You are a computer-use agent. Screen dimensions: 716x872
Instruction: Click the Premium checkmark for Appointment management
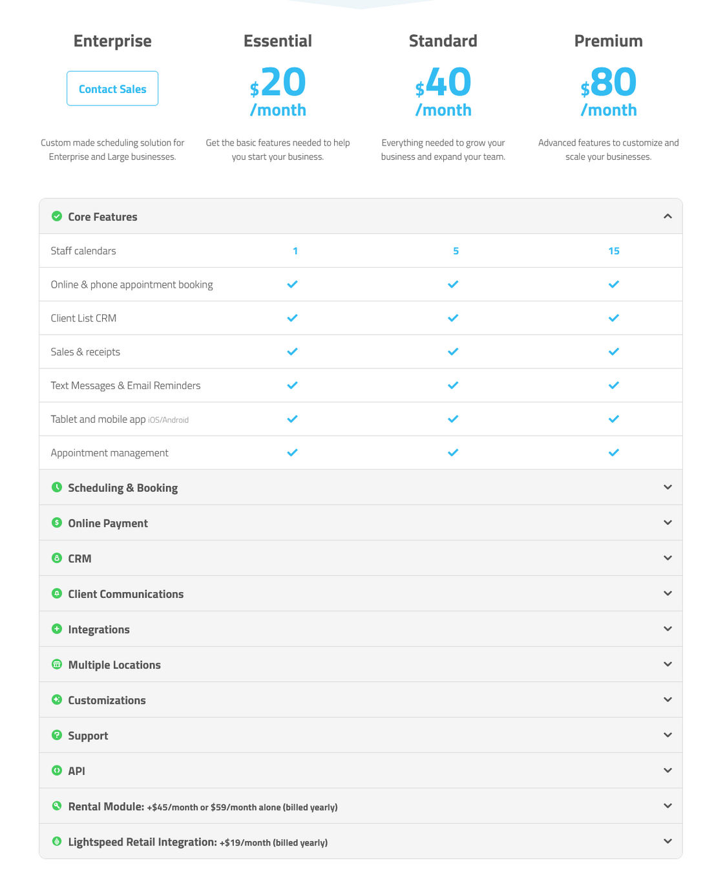(614, 452)
